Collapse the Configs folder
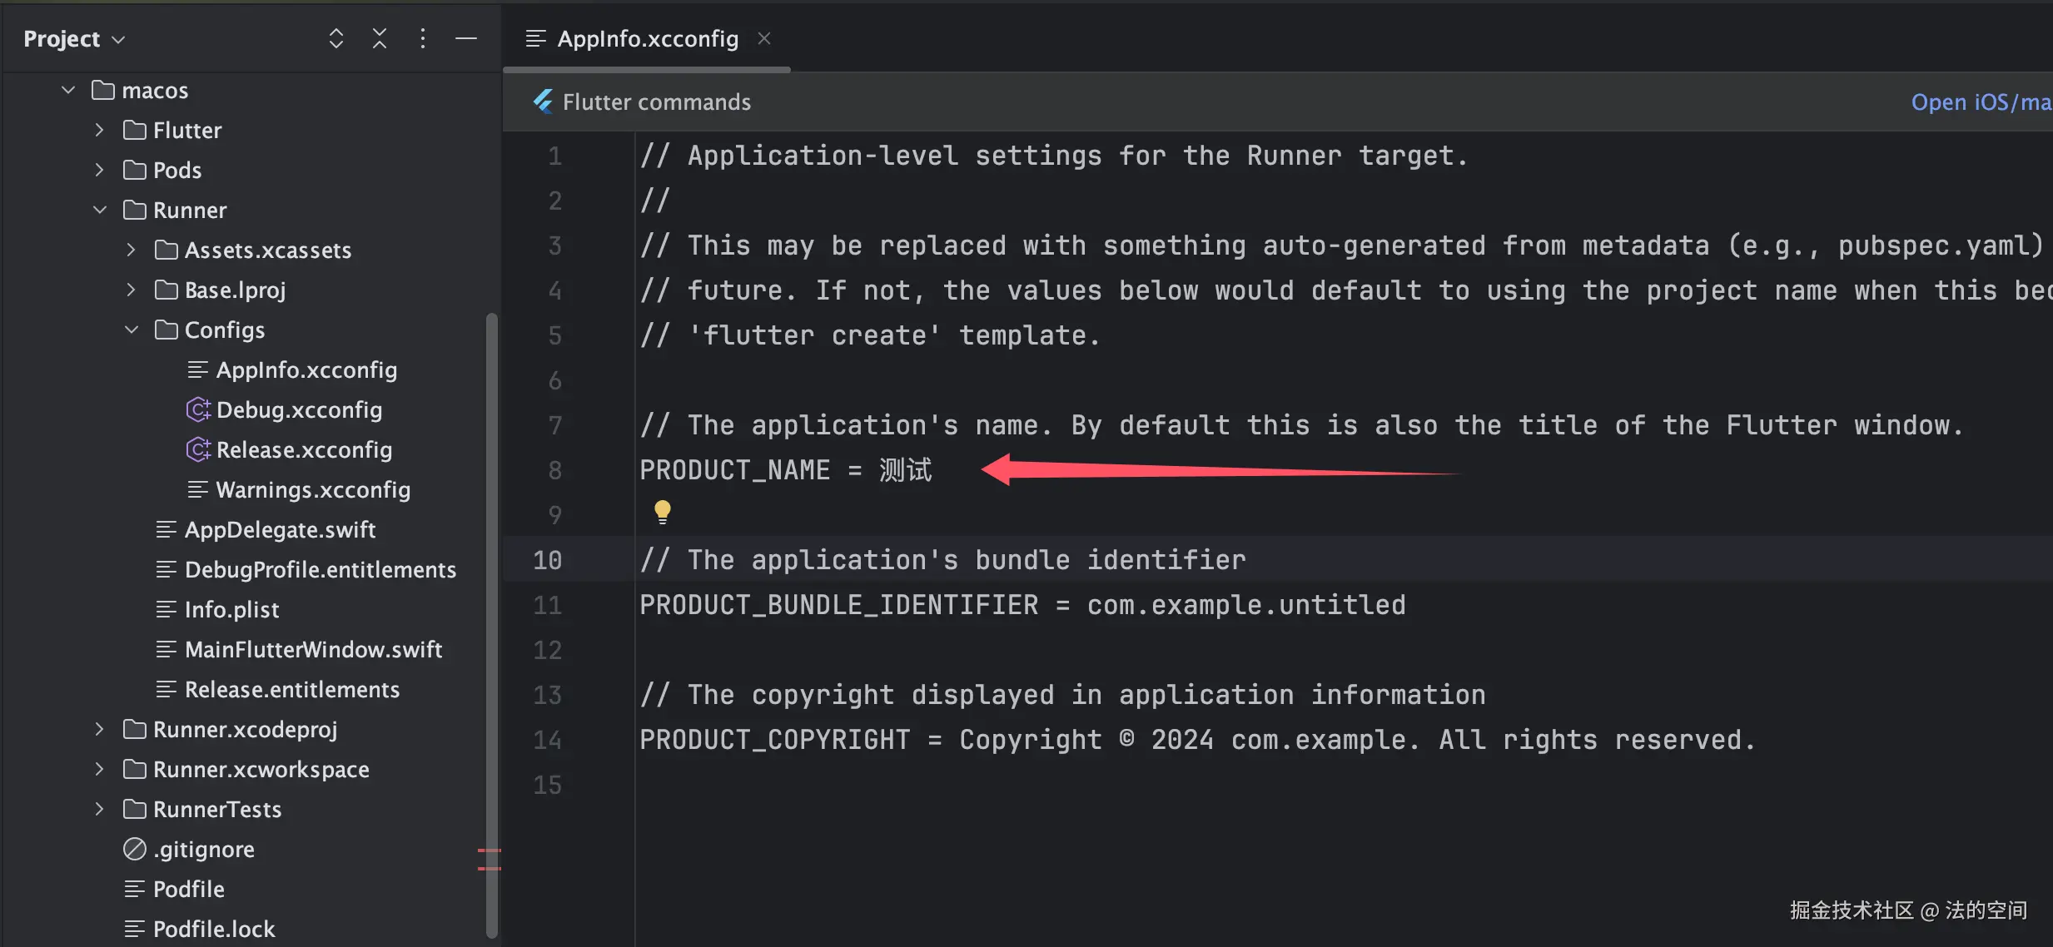 (132, 330)
